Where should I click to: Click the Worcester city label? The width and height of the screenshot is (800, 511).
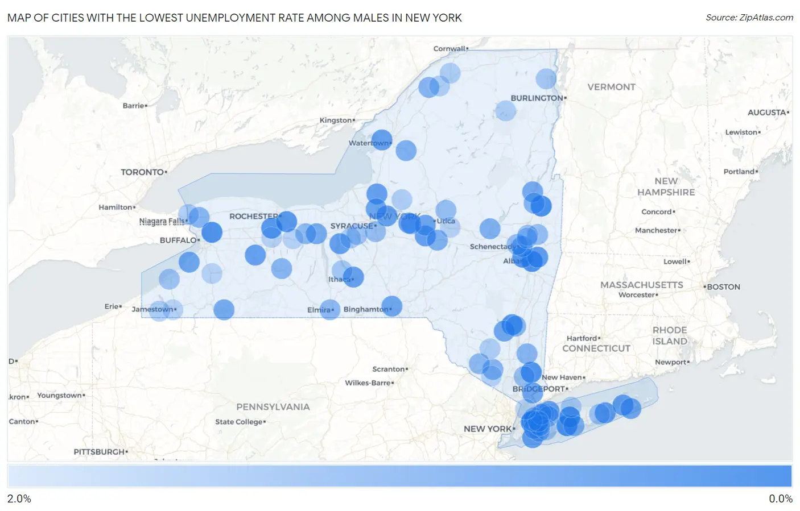(637, 295)
